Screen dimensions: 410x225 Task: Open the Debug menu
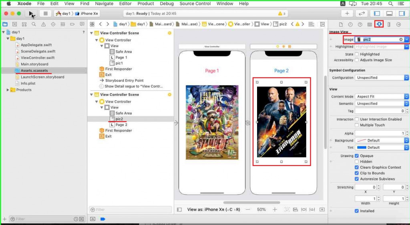point(167,4)
